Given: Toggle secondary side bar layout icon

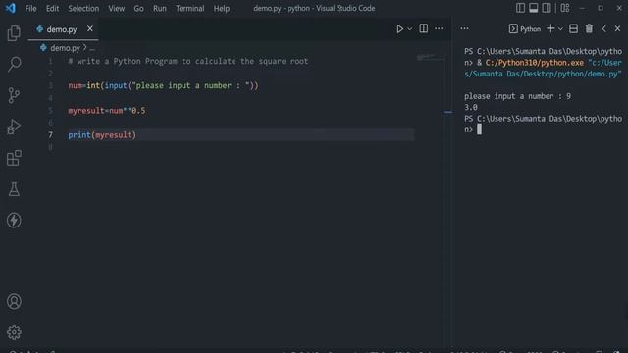Looking at the screenshot, I should click(x=547, y=8).
